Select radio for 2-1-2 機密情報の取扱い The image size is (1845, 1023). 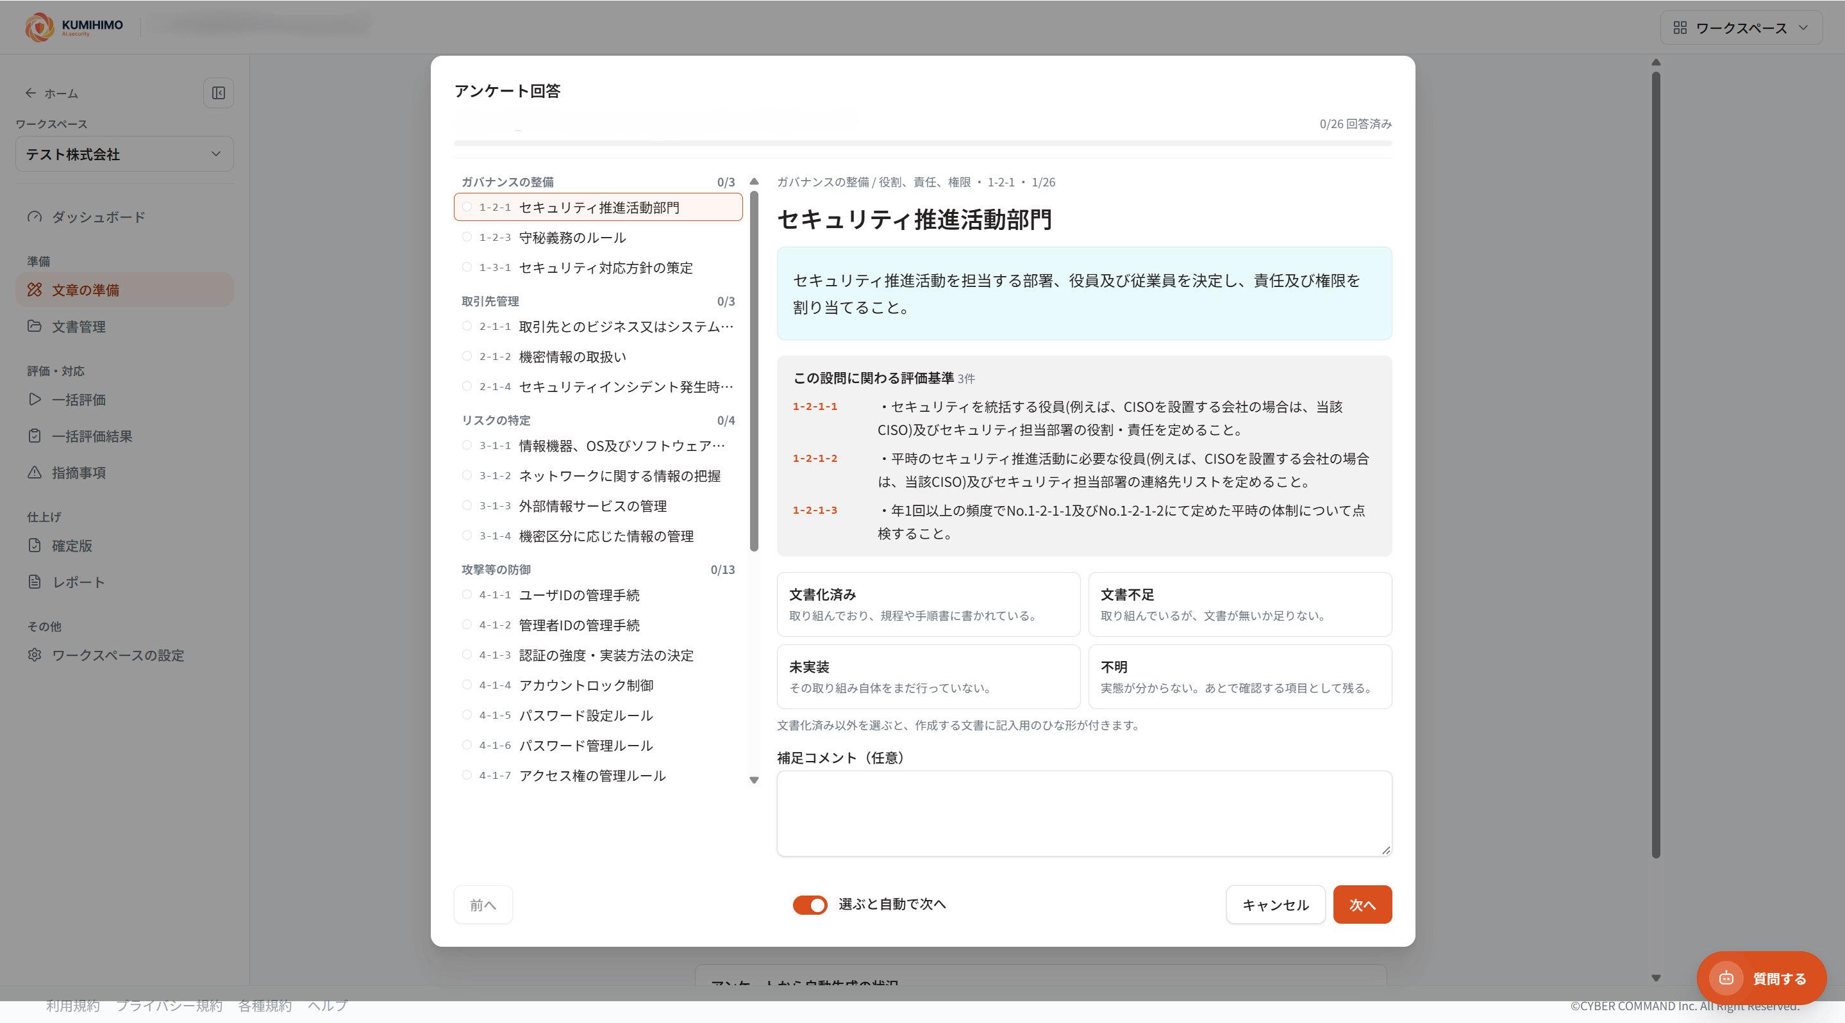(x=467, y=357)
